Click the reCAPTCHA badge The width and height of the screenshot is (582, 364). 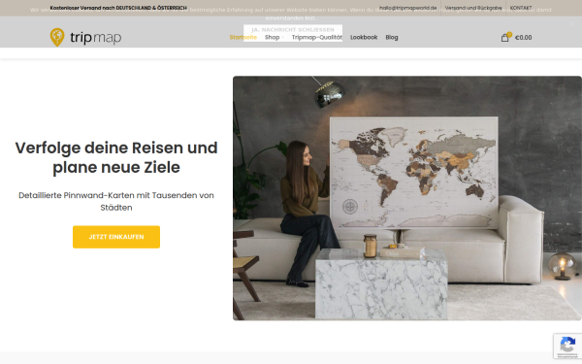coord(567,347)
